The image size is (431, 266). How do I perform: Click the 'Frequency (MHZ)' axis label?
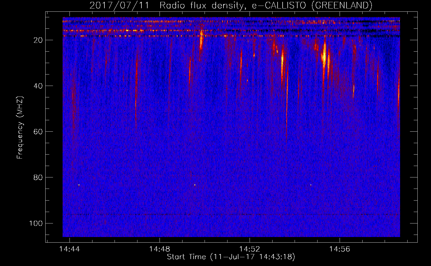(x=20, y=128)
